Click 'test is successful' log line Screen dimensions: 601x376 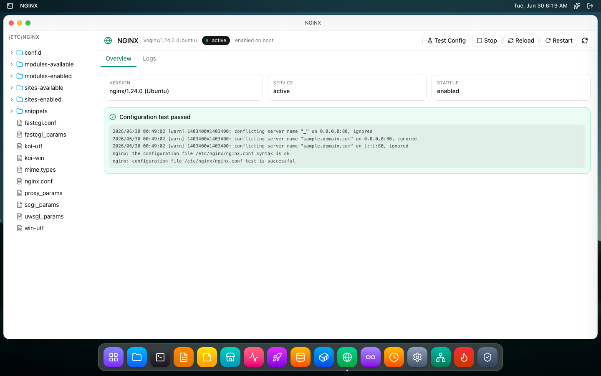point(204,161)
